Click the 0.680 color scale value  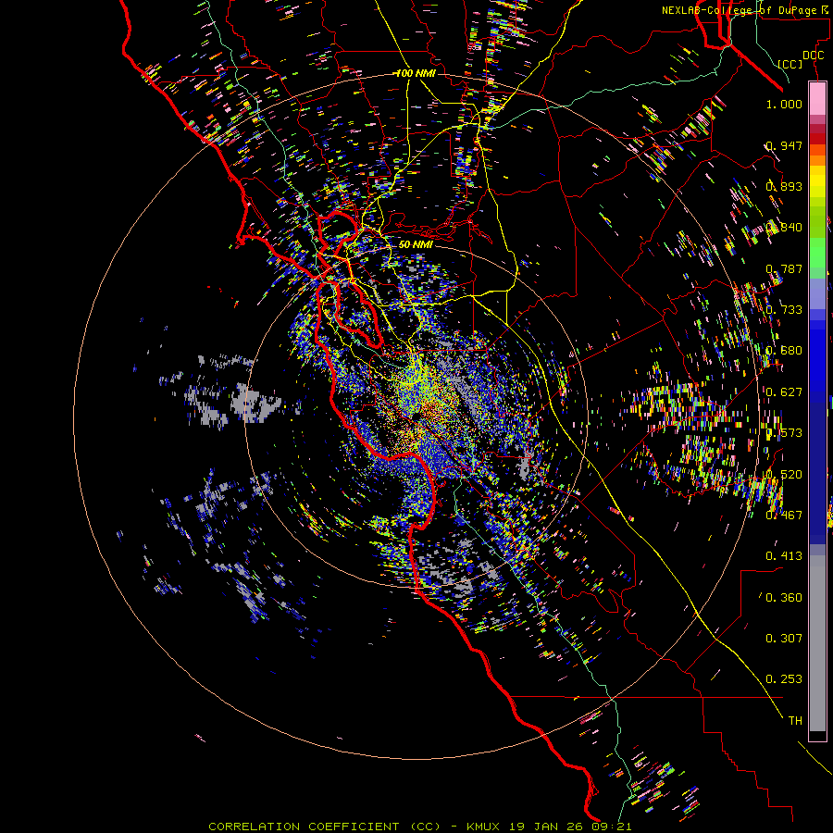[x=784, y=351]
